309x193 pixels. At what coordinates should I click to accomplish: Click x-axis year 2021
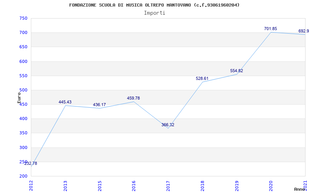(305, 185)
